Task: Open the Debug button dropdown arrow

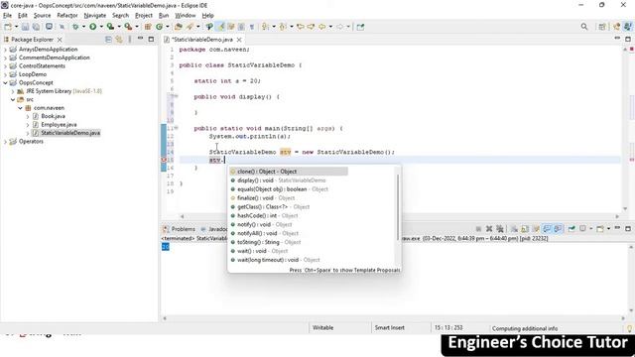Action: pos(83,27)
